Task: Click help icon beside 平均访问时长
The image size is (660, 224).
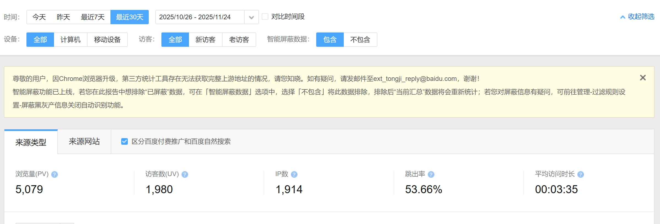Action: coord(580,174)
